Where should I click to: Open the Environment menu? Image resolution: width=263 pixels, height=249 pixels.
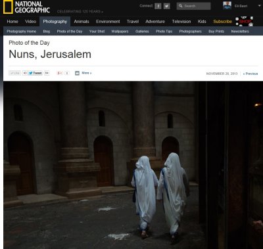click(108, 22)
